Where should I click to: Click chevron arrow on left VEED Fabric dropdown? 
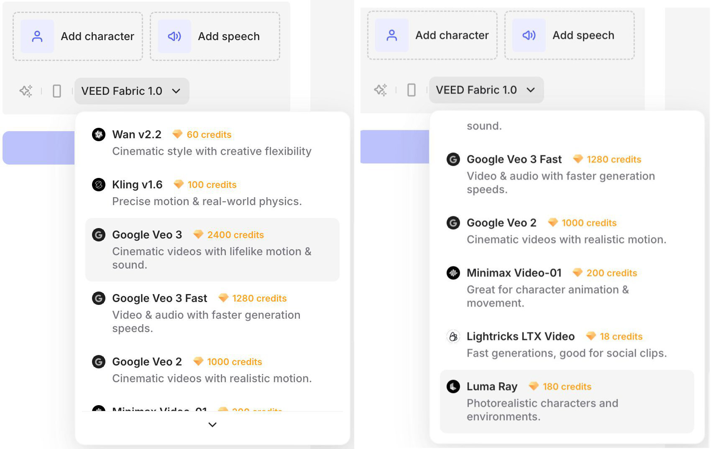coord(176,91)
